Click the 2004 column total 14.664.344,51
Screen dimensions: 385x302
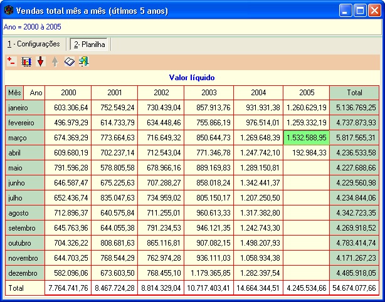point(258,288)
